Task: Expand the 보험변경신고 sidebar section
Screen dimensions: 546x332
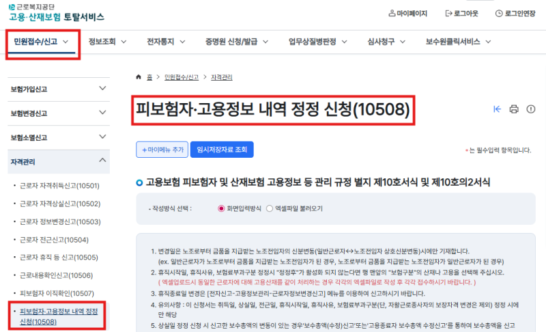Action: click(59, 113)
